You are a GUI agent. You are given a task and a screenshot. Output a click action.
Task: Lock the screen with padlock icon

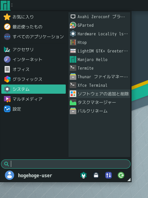pyautogui.click(x=96, y=175)
